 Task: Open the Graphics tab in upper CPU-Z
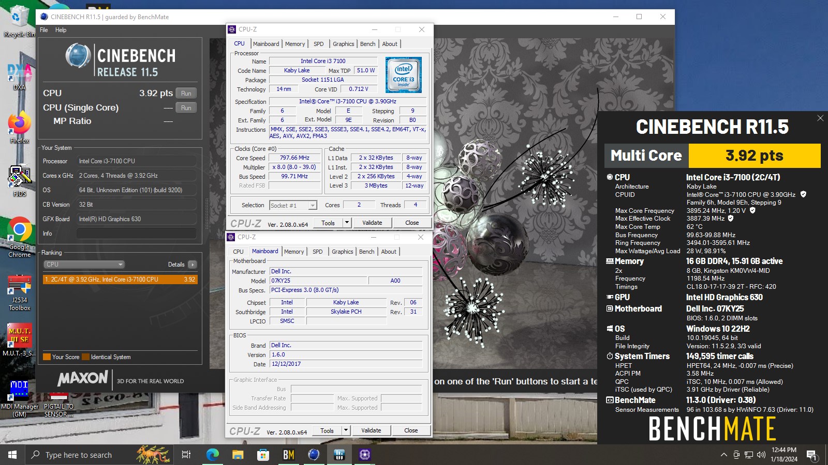point(344,44)
